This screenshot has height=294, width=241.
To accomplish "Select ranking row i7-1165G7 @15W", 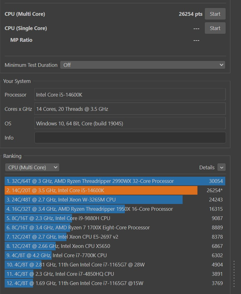I will point(115,283).
